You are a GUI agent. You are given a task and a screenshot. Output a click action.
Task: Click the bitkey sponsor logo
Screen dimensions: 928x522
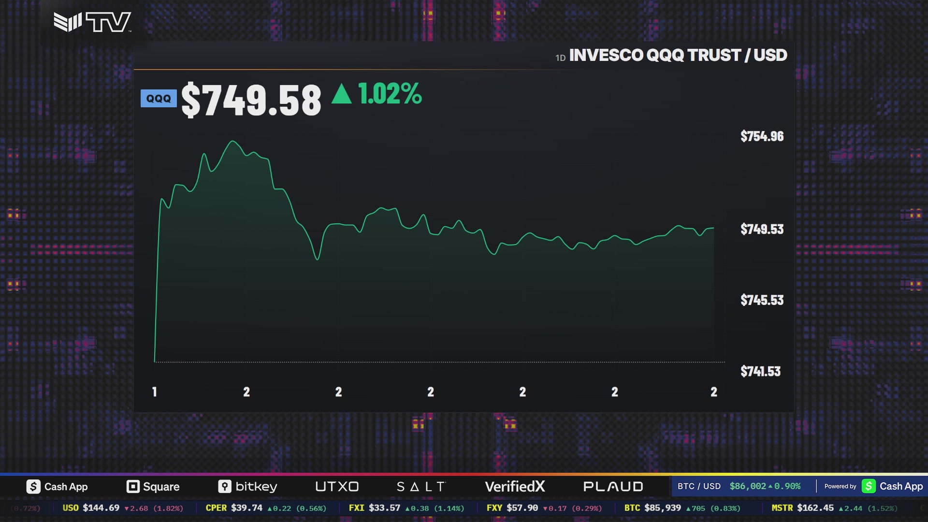(x=247, y=487)
